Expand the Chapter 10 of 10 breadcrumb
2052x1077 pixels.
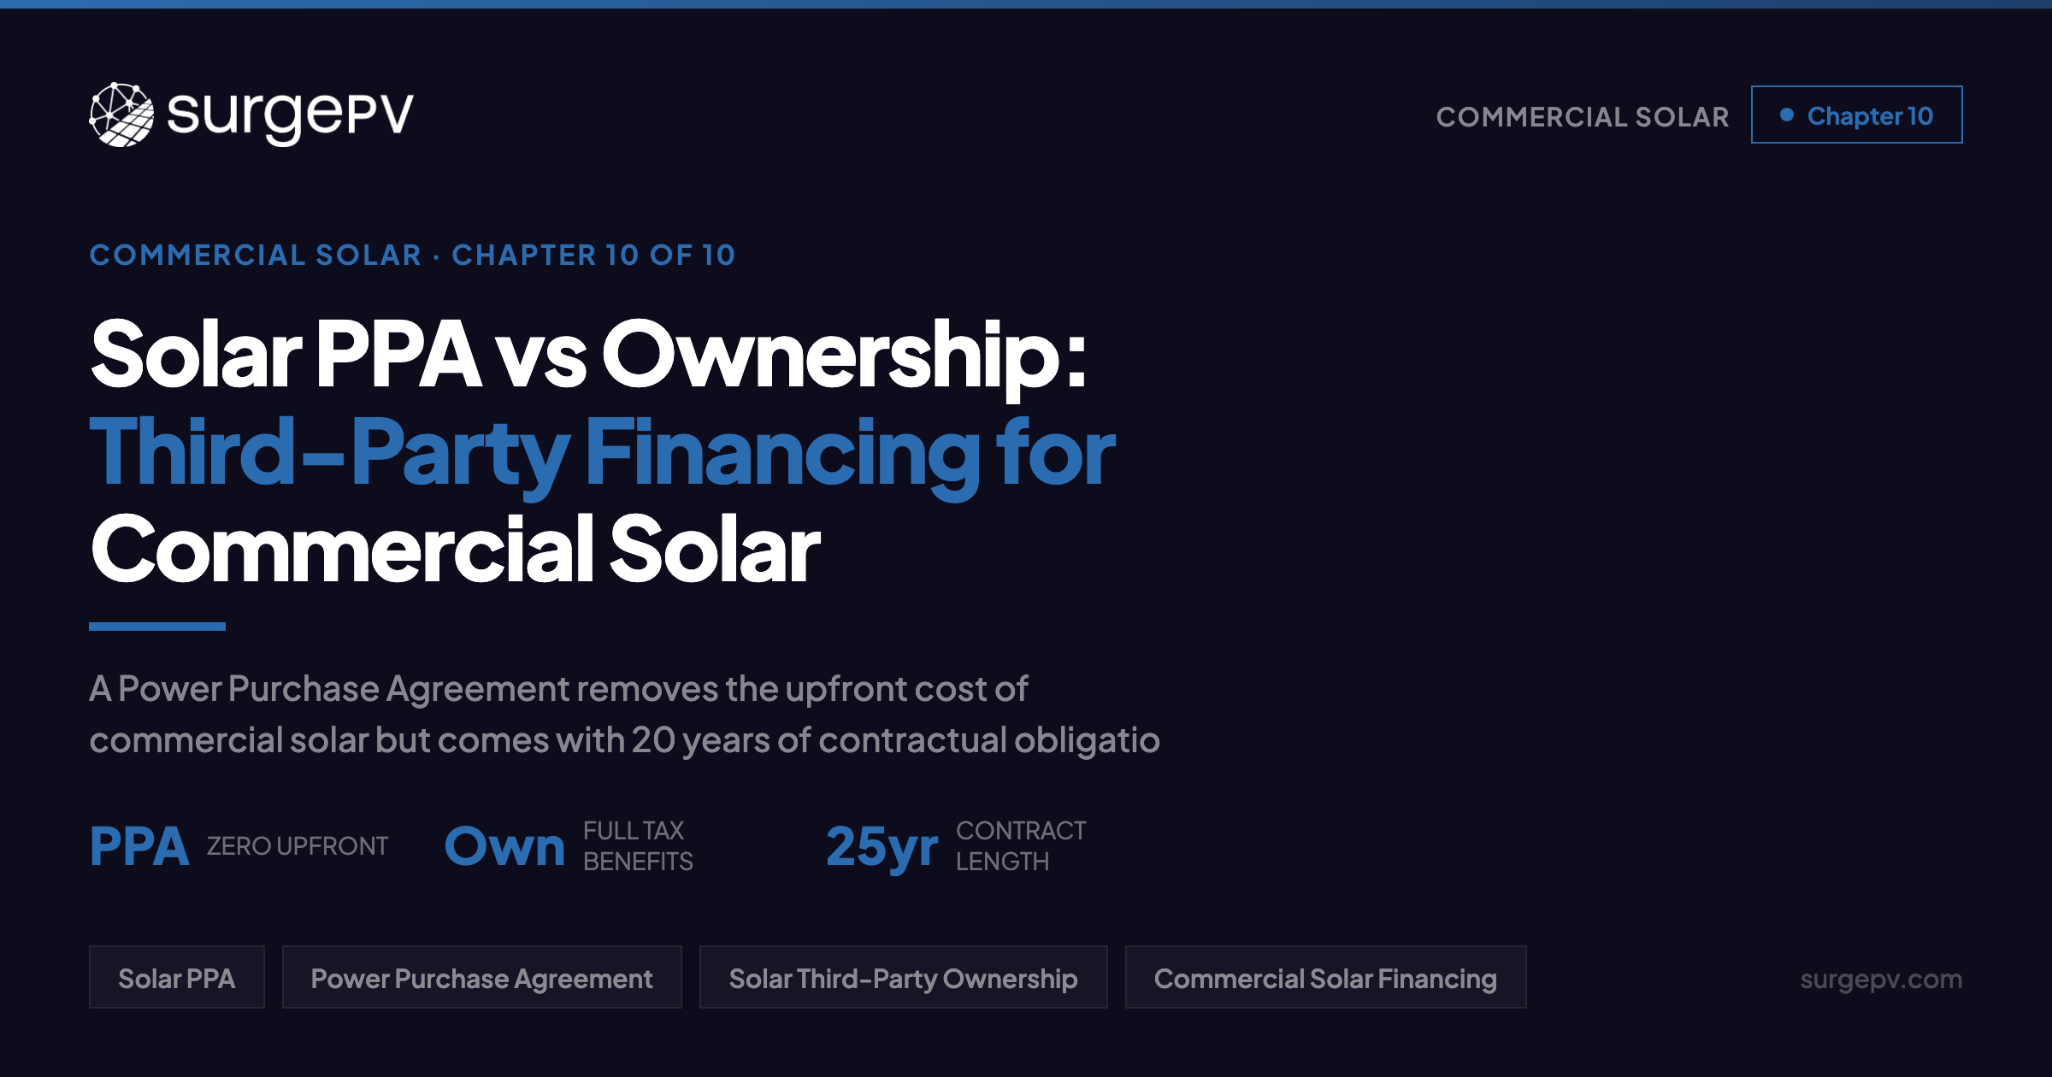pos(414,255)
